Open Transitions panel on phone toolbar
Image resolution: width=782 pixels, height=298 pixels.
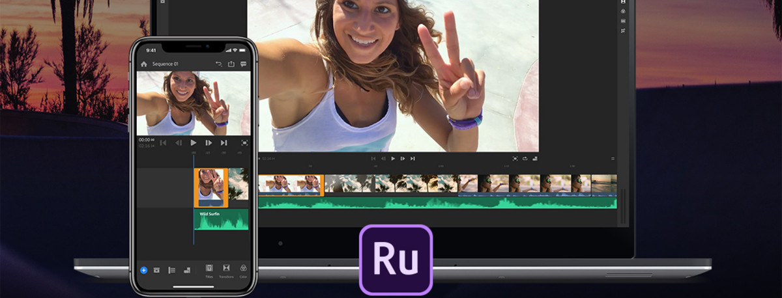(x=226, y=269)
